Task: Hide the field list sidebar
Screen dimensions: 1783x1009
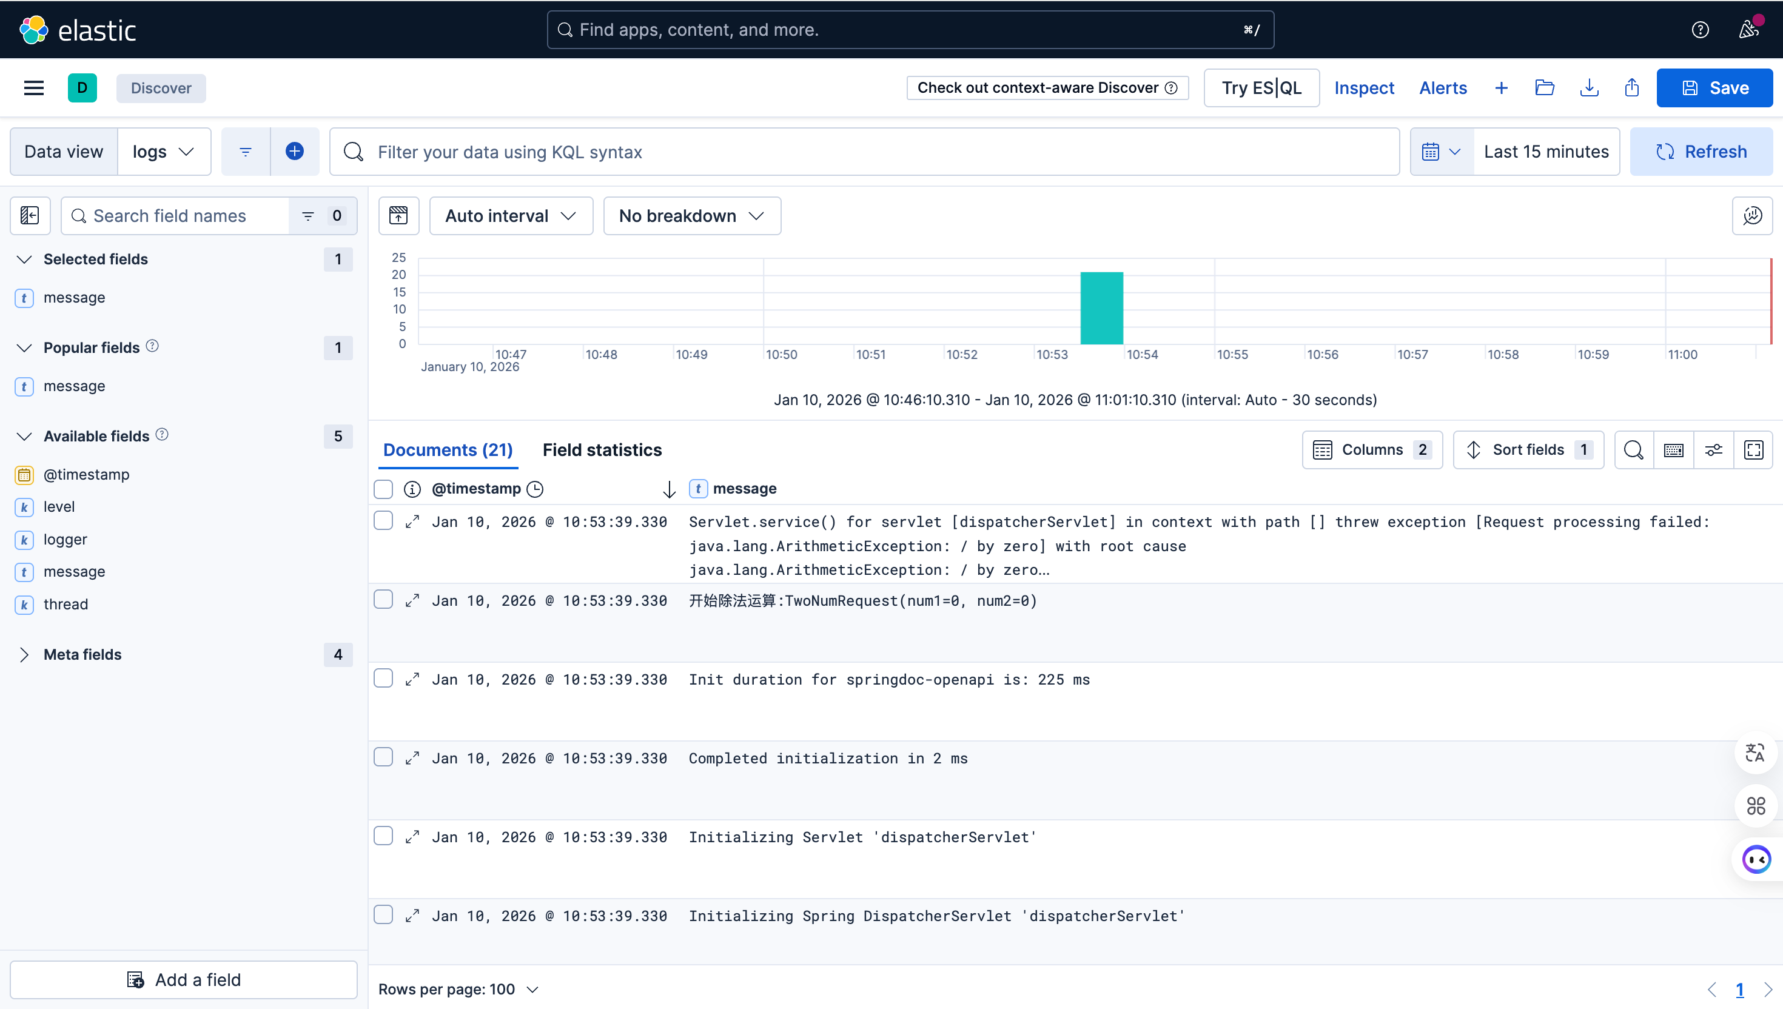Action: [x=30, y=215]
